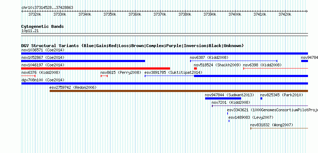Select the nsv1046197 (Coe2014) label
318x153 pixels.
click(43, 65)
